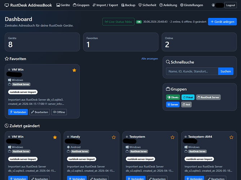Select the RustDesk Server group badge in Gruppen
This screenshot has height=180, width=241.
pyautogui.click(x=208, y=97)
